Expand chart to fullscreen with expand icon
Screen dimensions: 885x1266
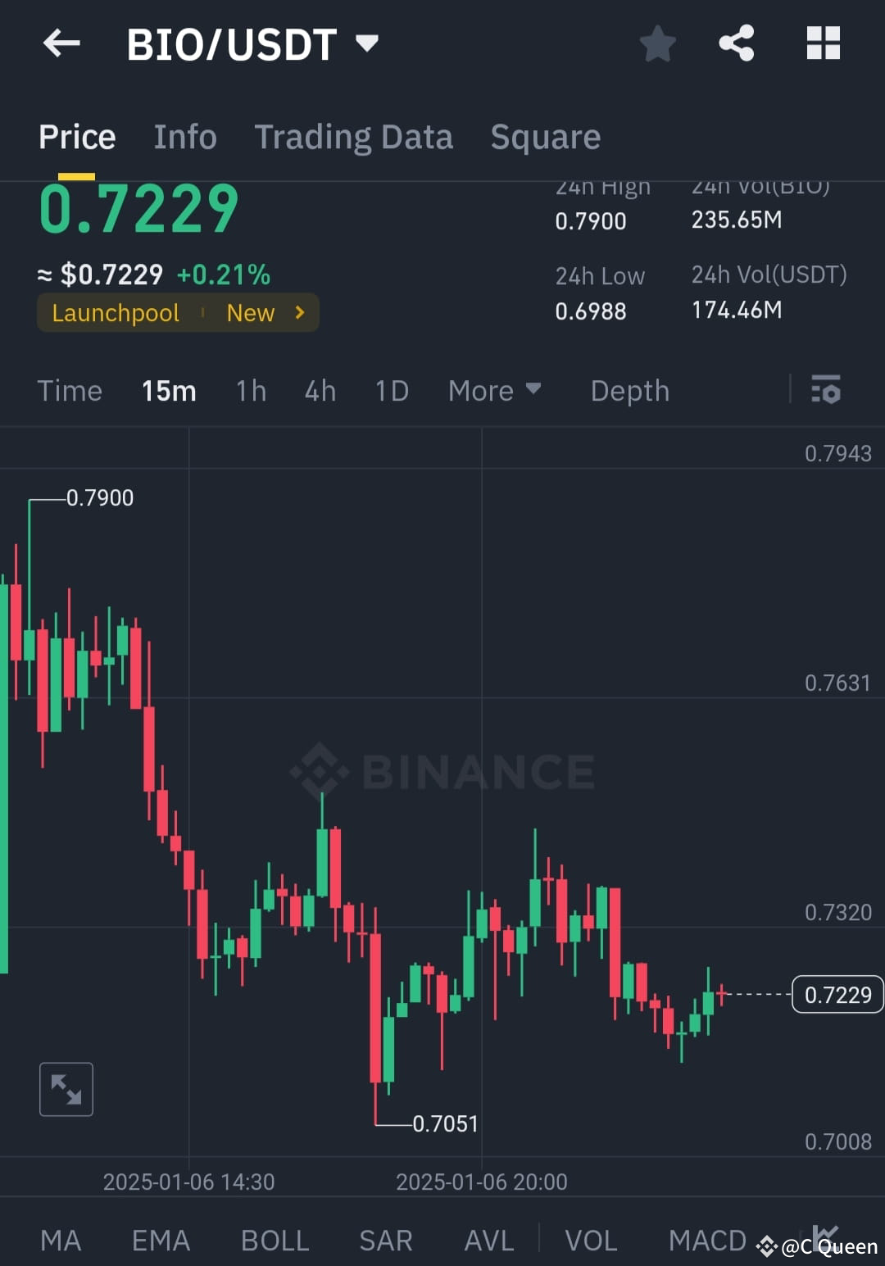click(66, 1089)
